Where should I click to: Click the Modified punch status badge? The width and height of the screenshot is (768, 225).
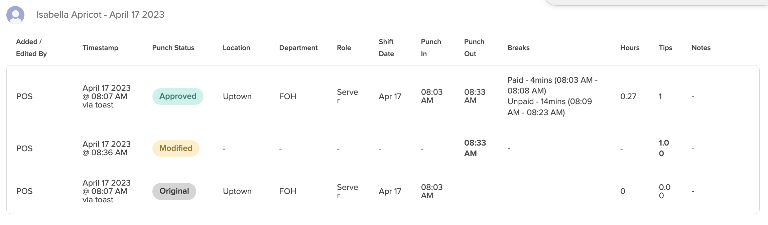coord(176,149)
